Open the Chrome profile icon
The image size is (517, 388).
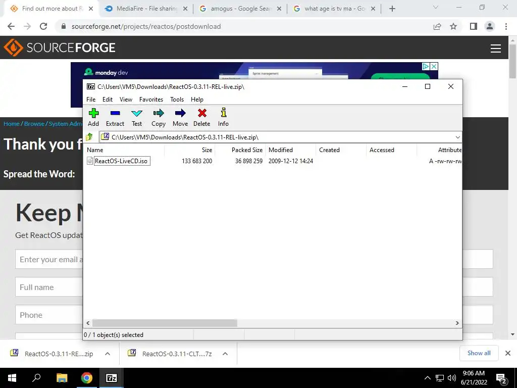click(x=490, y=26)
